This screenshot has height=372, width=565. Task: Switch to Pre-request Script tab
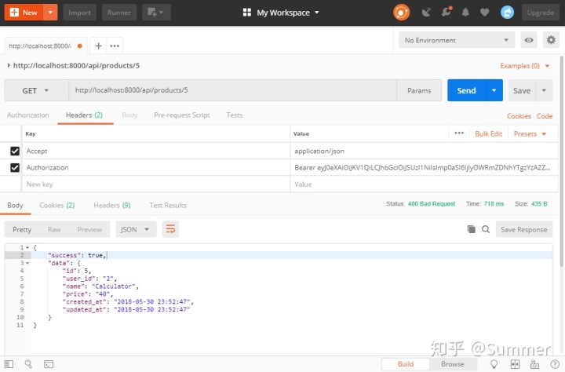tap(181, 115)
